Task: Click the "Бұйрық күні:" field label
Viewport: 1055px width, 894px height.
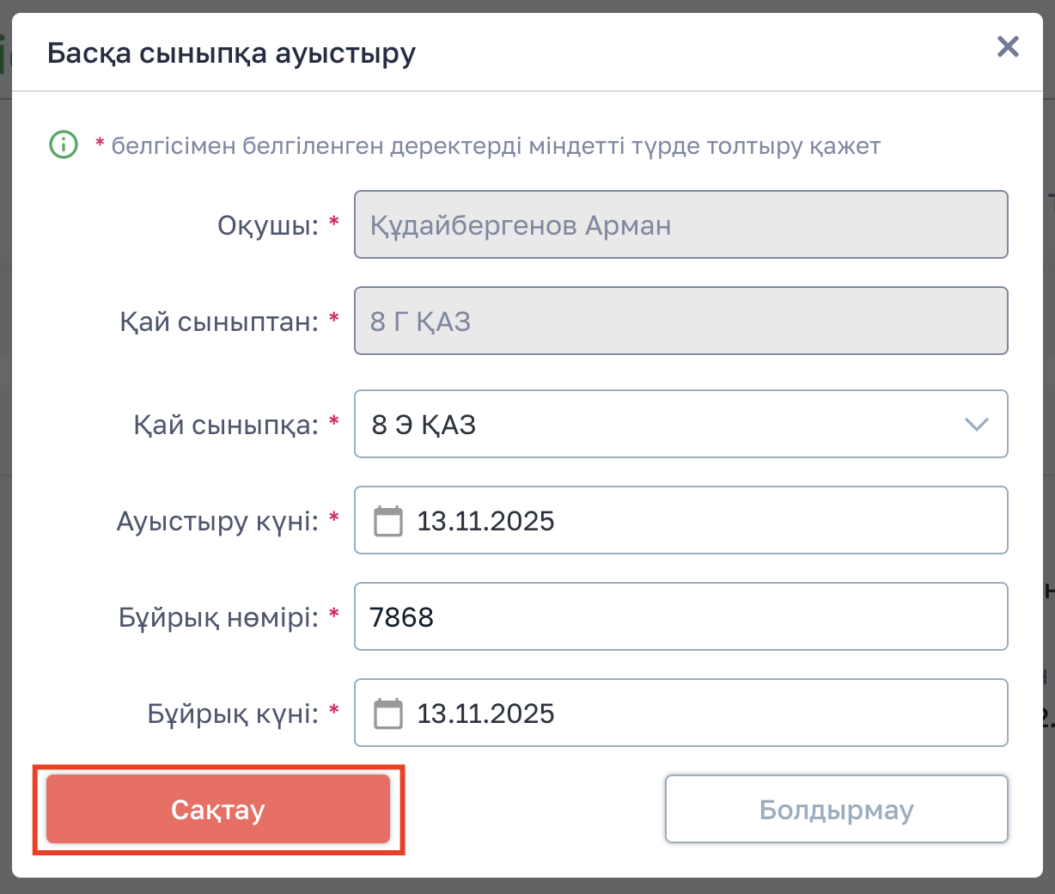Action: (x=233, y=713)
